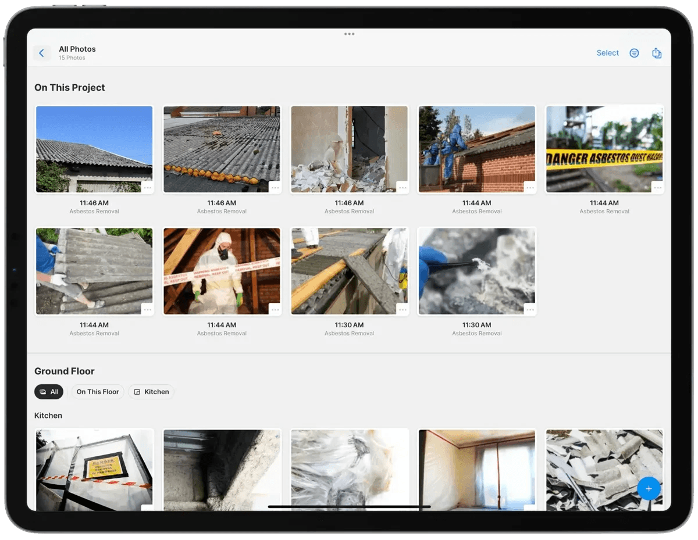Click the Ground Floor heading
The height and width of the screenshot is (540, 698).
pos(64,371)
